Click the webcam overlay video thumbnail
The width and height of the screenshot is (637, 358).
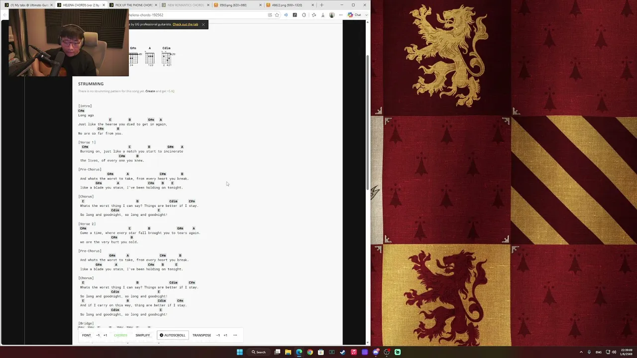tap(69, 42)
